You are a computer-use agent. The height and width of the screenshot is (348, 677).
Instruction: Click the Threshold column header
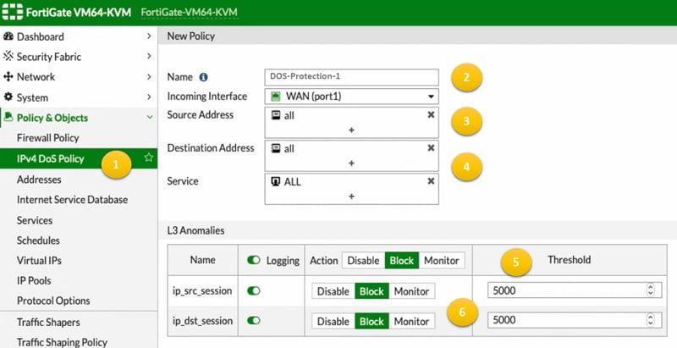pos(569,259)
